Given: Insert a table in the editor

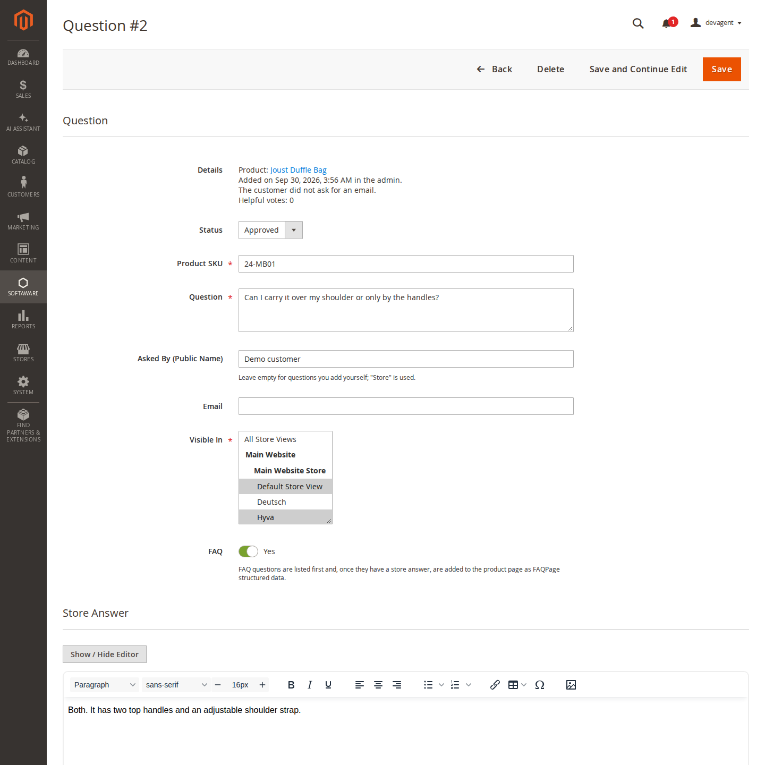Looking at the screenshot, I should (x=513, y=685).
